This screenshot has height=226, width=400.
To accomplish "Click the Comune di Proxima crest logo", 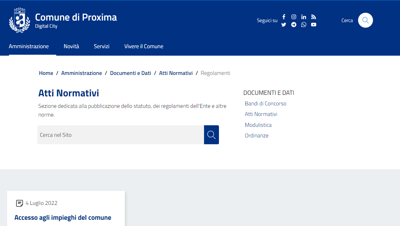I will point(20,20).
